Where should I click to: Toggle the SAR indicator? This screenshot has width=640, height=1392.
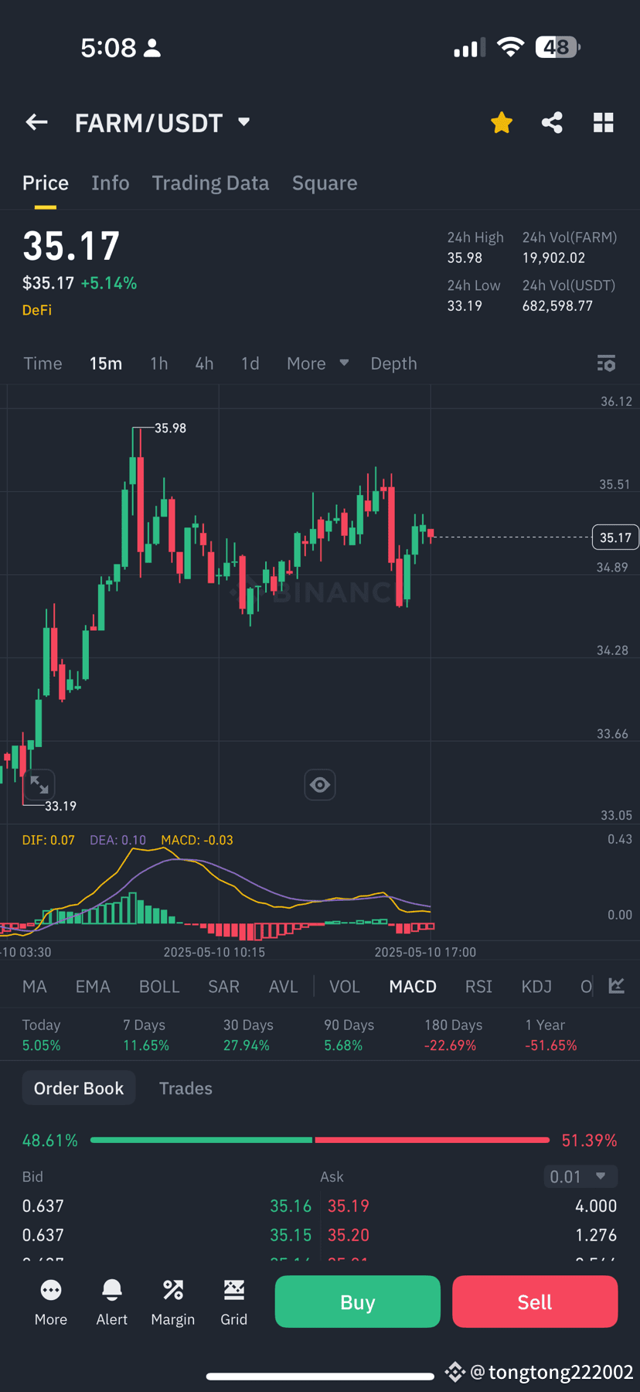click(x=223, y=987)
